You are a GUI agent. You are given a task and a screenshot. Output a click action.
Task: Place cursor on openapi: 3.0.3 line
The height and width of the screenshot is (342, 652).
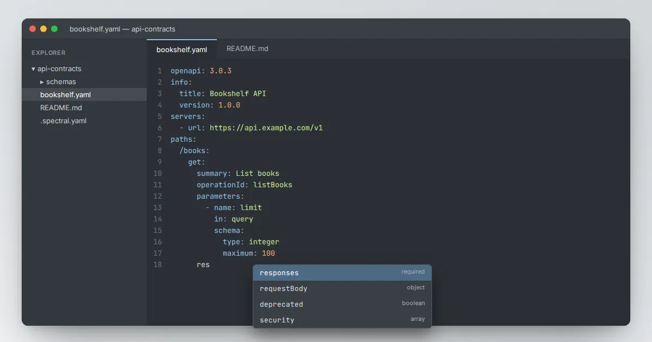point(201,71)
